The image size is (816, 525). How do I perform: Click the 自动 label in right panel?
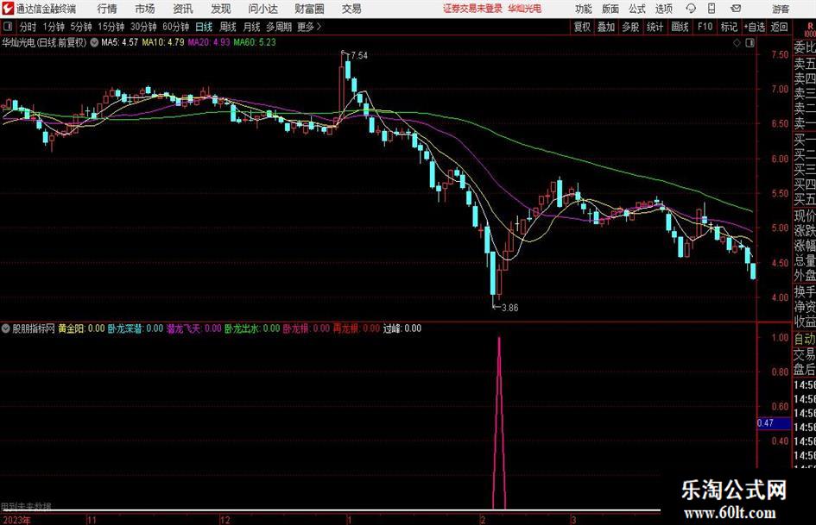pos(805,339)
